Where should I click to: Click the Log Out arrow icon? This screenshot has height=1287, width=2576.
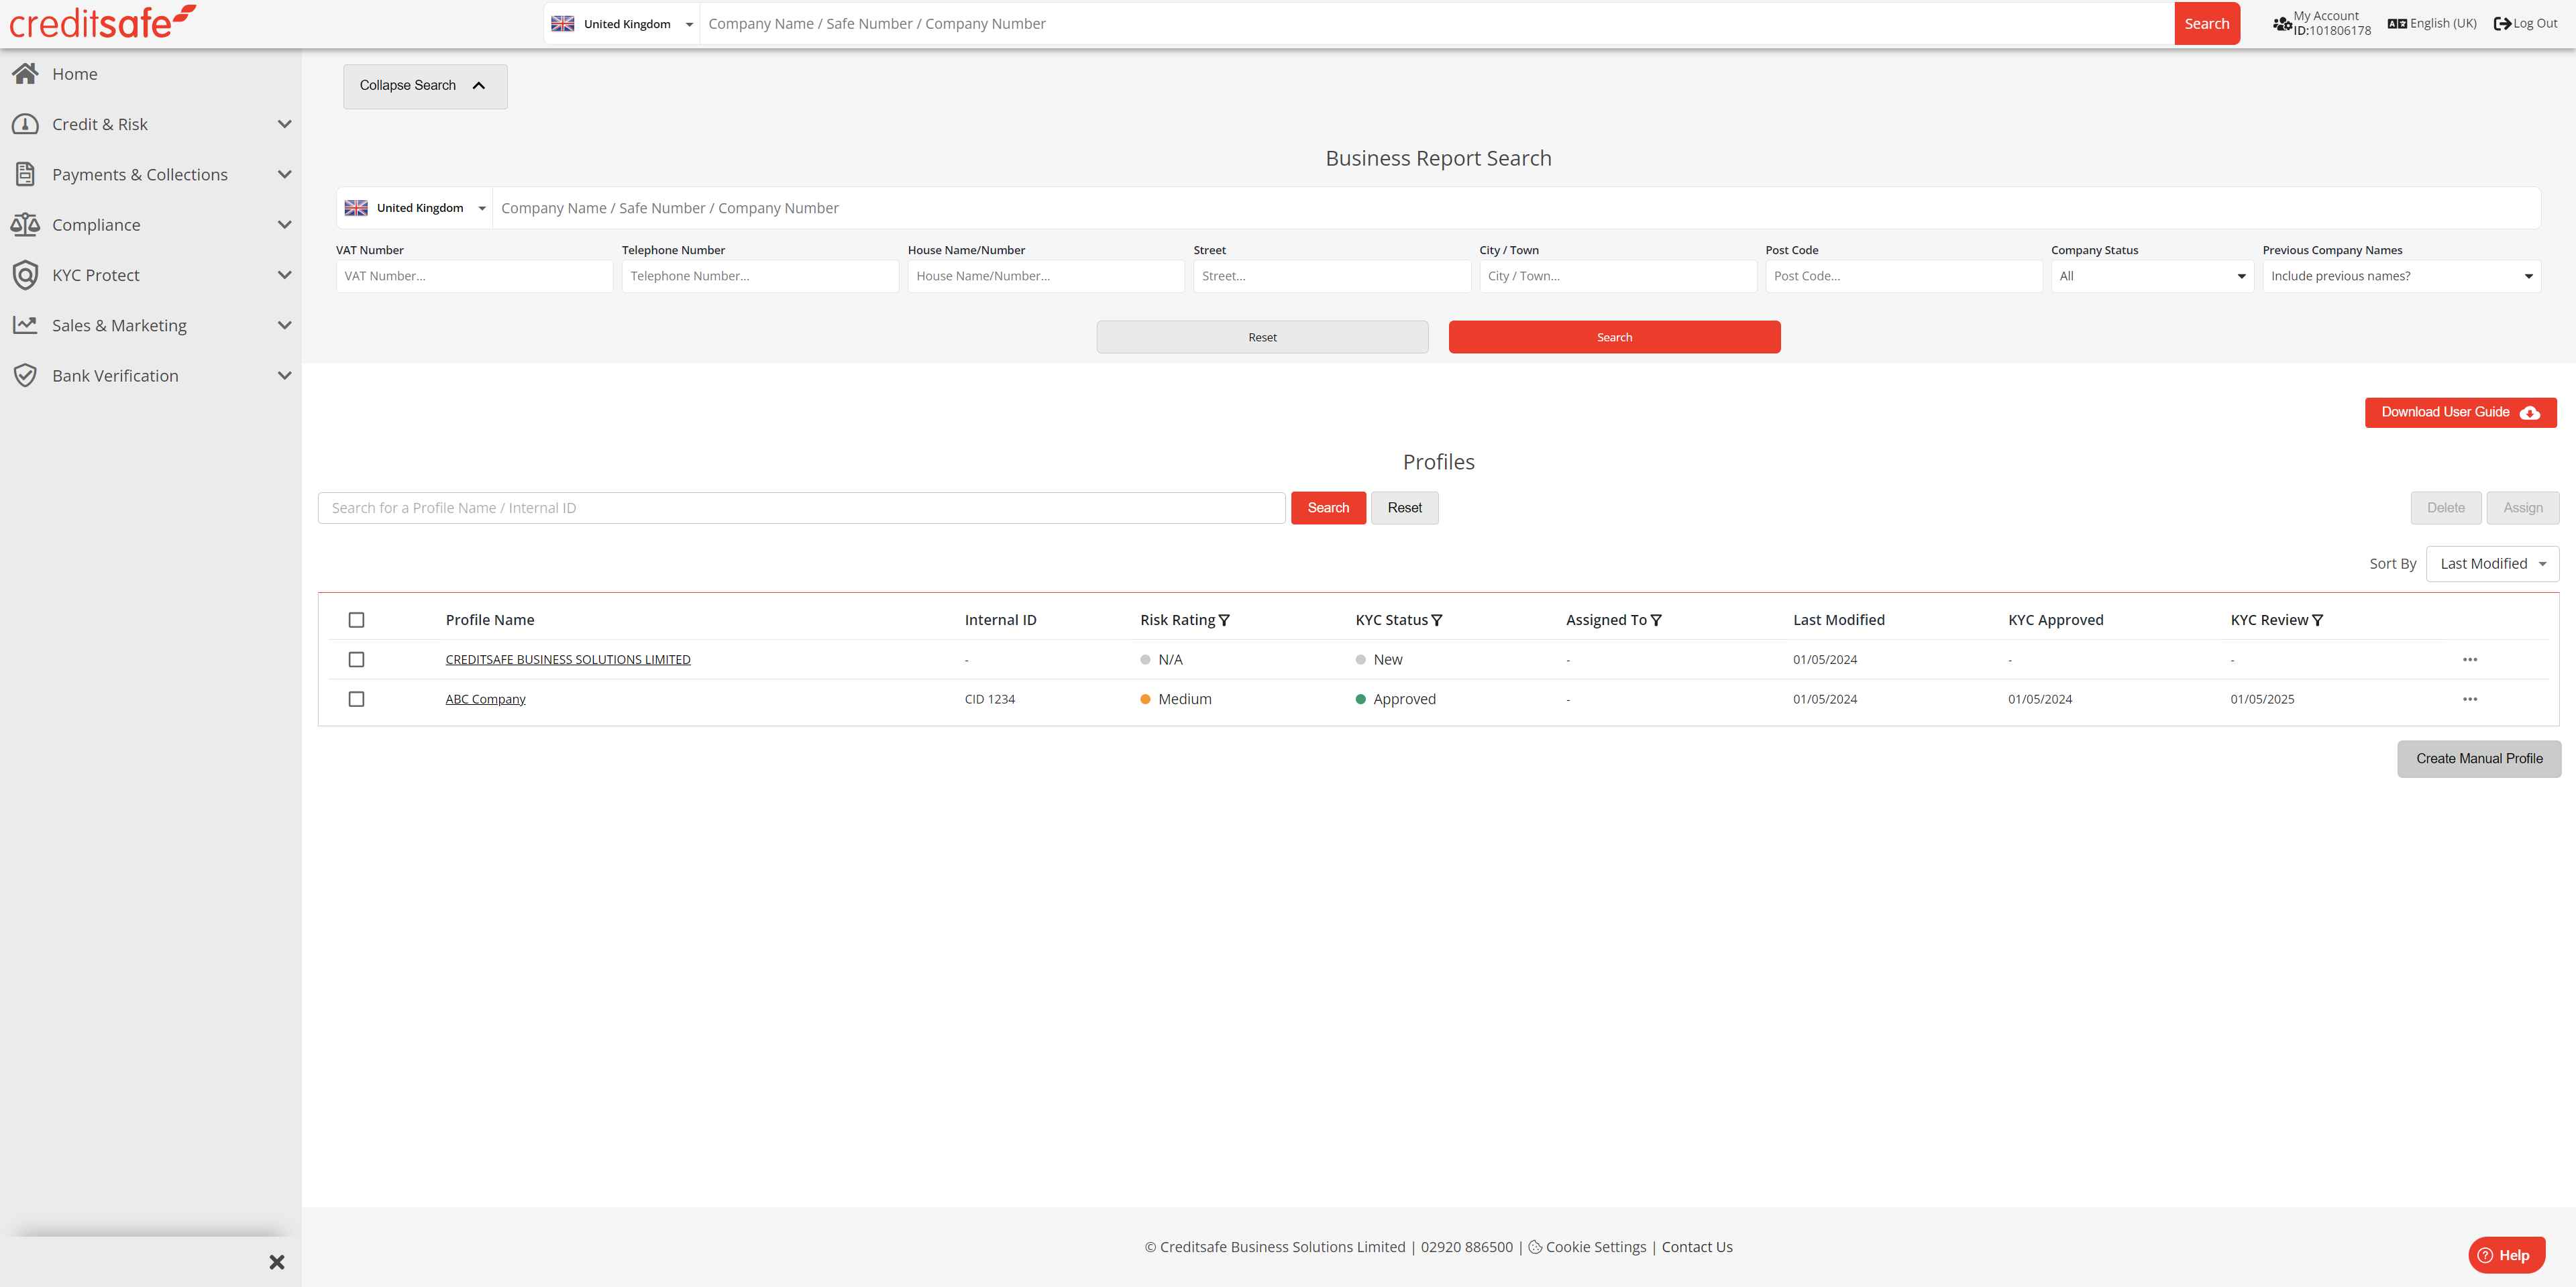tap(2502, 23)
